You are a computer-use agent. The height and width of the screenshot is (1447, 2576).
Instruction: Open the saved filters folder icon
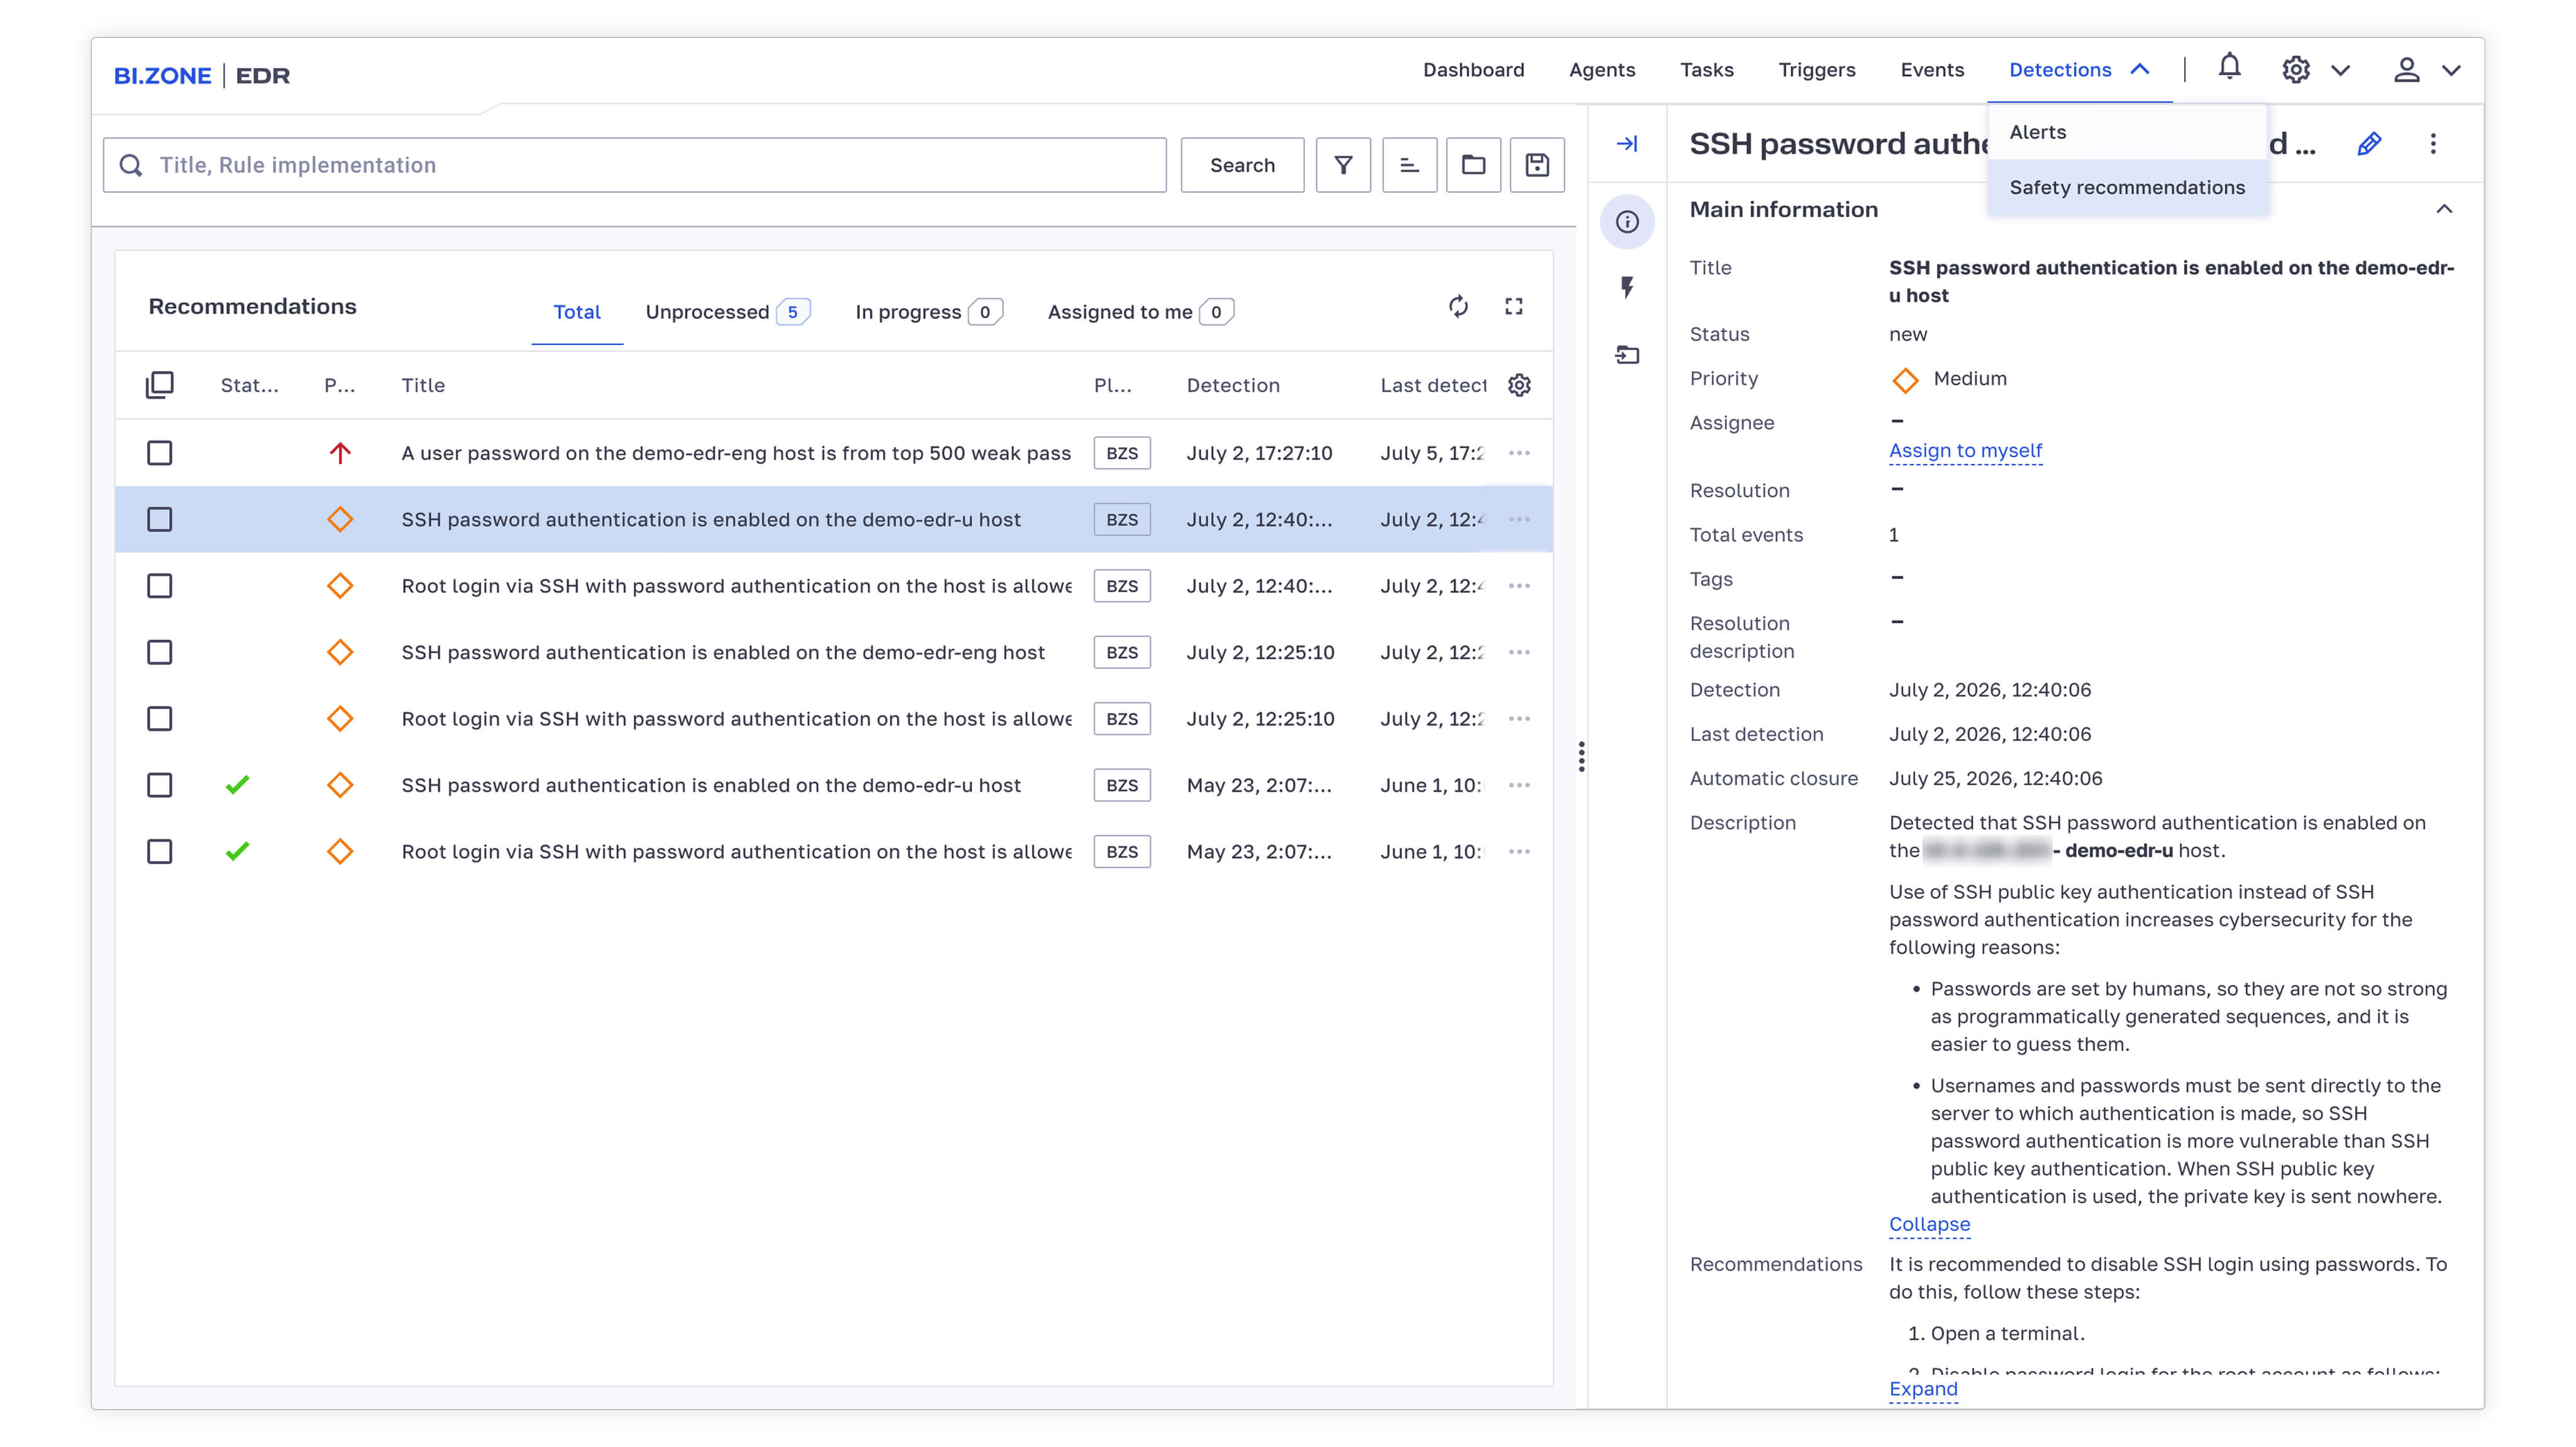click(1473, 165)
